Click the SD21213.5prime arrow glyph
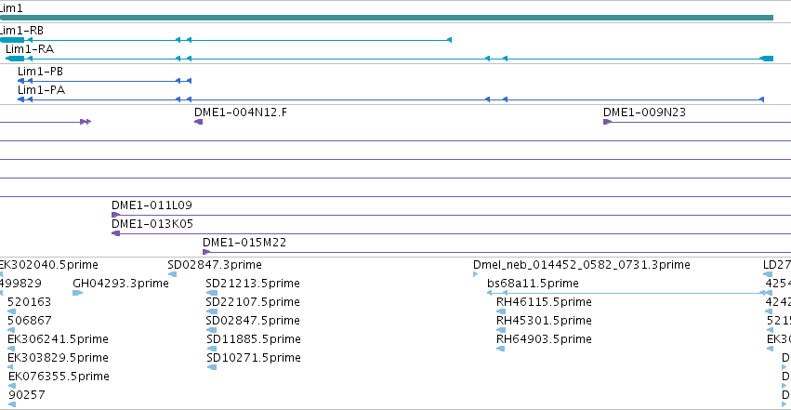The width and height of the screenshot is (791, 410). pyautogui.click(x=212, y=293)
